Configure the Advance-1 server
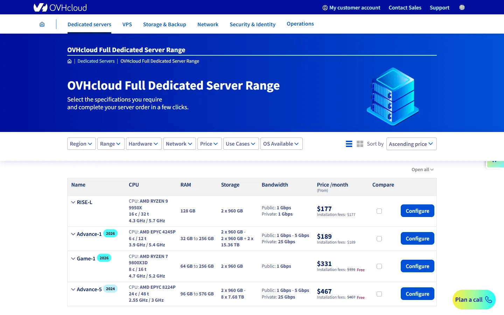504x315 pixels. (418, 238)
